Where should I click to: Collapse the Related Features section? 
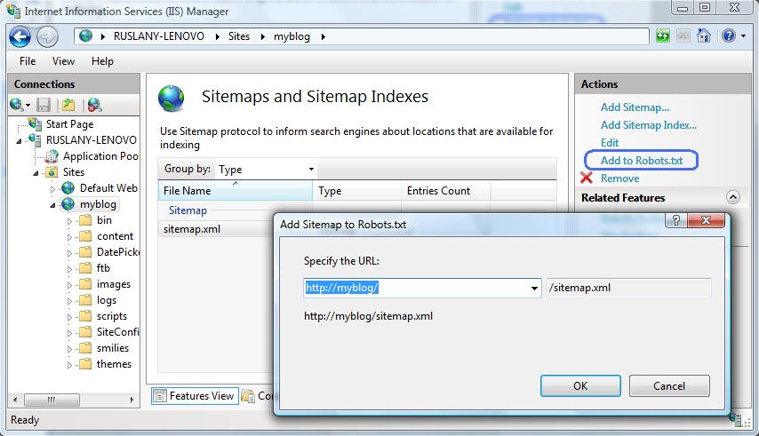(x=733, y=197)
